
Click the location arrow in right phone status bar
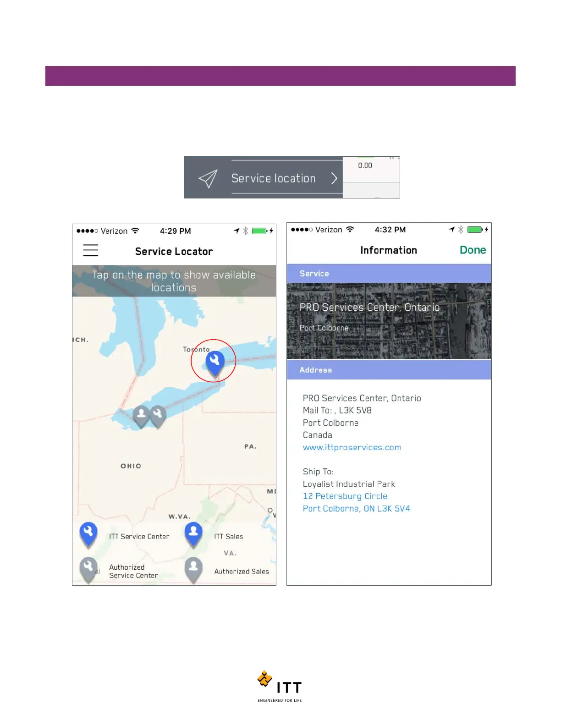point(451,230)
